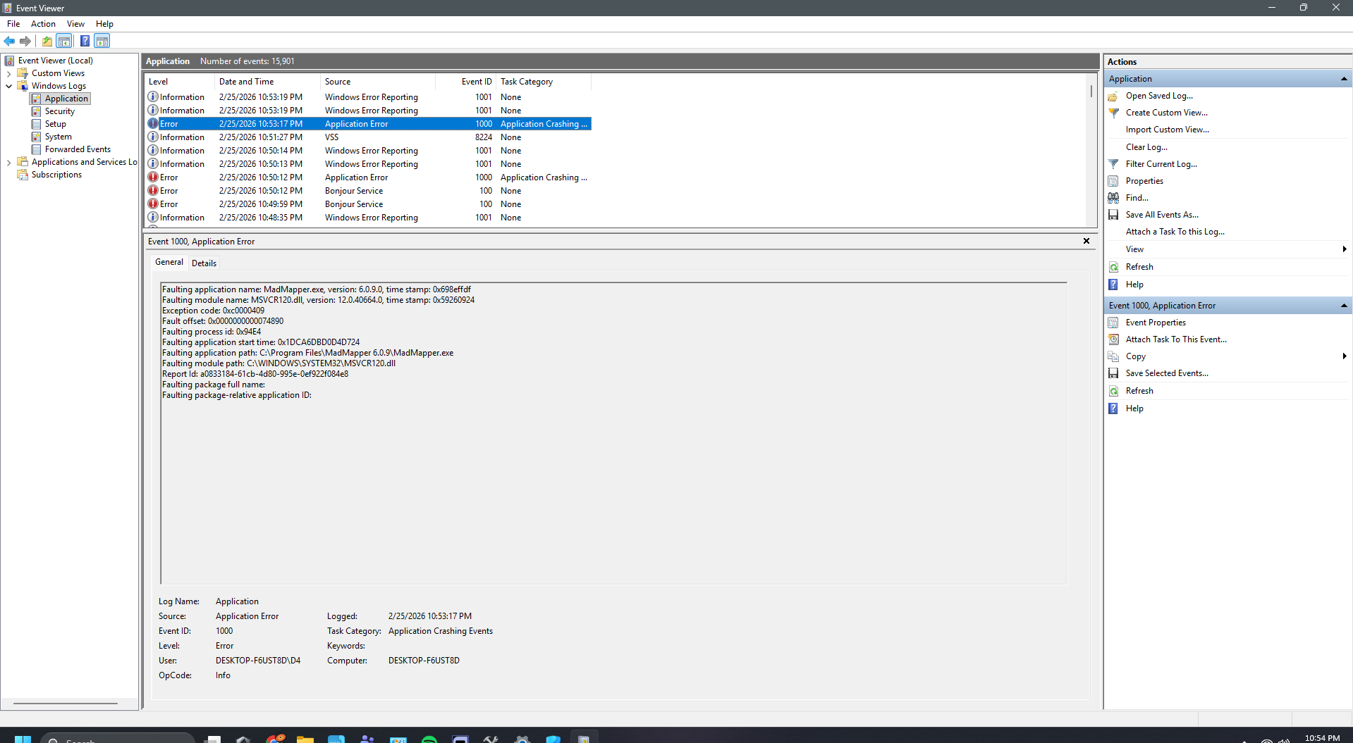Toggle Show/Hide Action Pane in toolbar
The width and height of the screenshot is (1353, 743).
102,41
